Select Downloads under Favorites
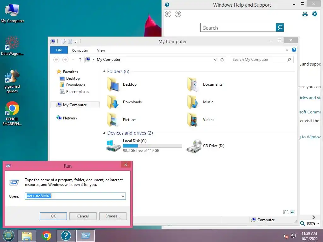323x242 pixels. point(72,85)
